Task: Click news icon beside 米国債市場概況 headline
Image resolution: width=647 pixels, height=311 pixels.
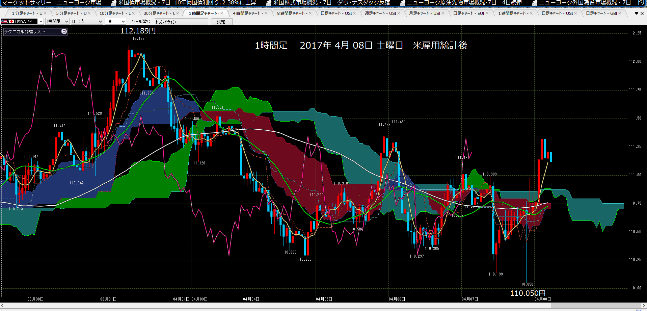Action: click(x=113, y=3)
